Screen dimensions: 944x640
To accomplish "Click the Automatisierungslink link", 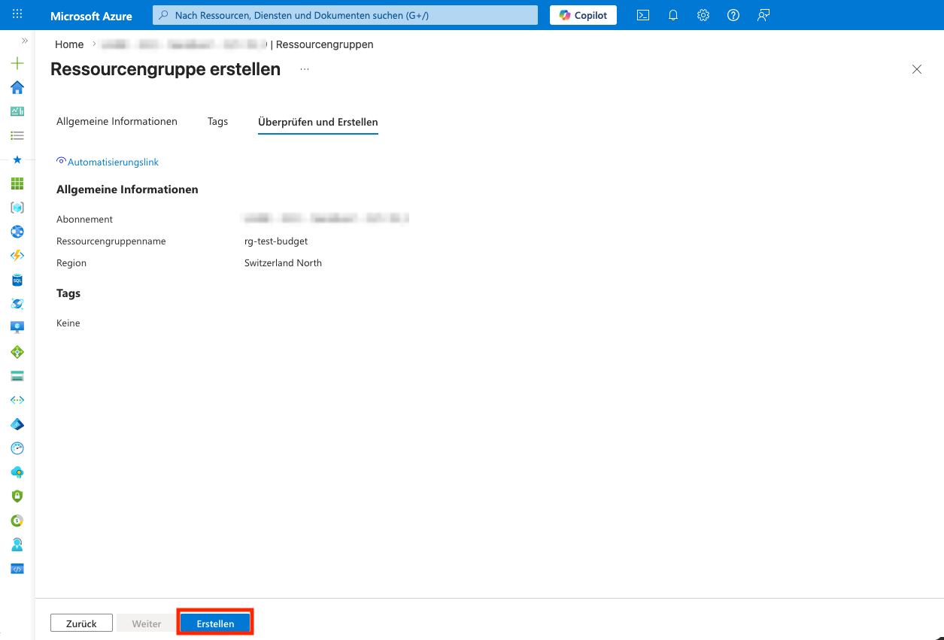I will [113, 162].
